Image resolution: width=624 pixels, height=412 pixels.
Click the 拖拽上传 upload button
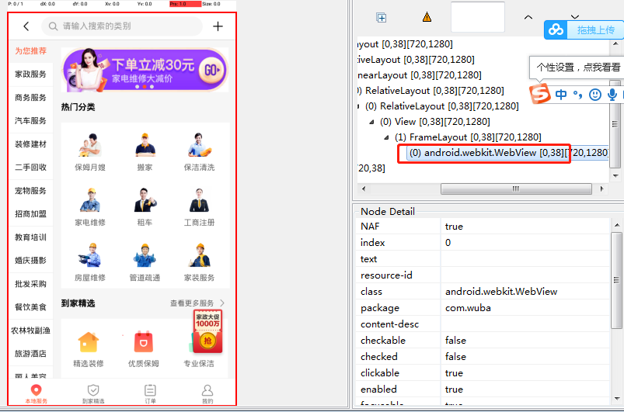click(584, 29)
